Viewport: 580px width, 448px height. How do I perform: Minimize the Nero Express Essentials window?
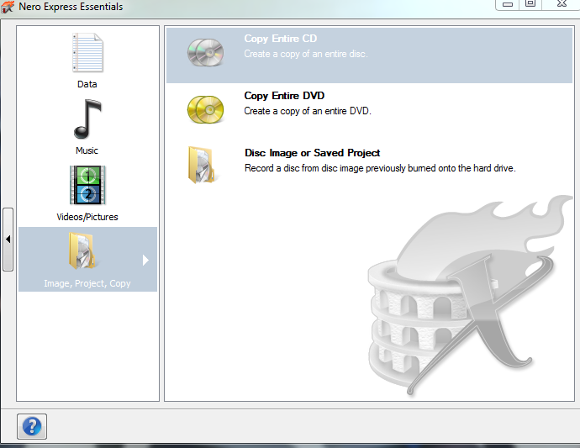pos(507,4)
